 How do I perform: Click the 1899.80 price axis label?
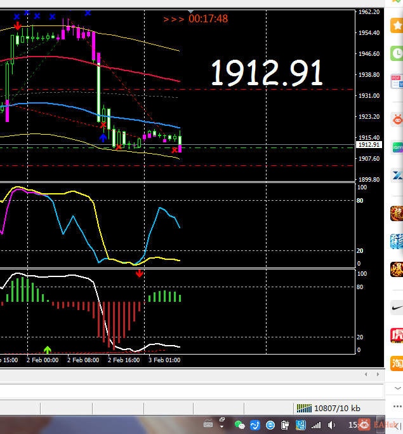[369, 179]
